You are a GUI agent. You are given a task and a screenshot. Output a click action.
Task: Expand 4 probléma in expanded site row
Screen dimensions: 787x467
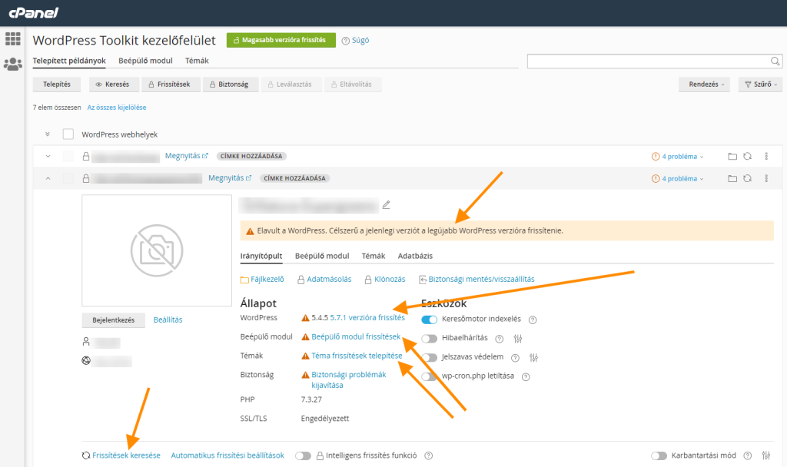pyautogui.click(x=678, y=178)
